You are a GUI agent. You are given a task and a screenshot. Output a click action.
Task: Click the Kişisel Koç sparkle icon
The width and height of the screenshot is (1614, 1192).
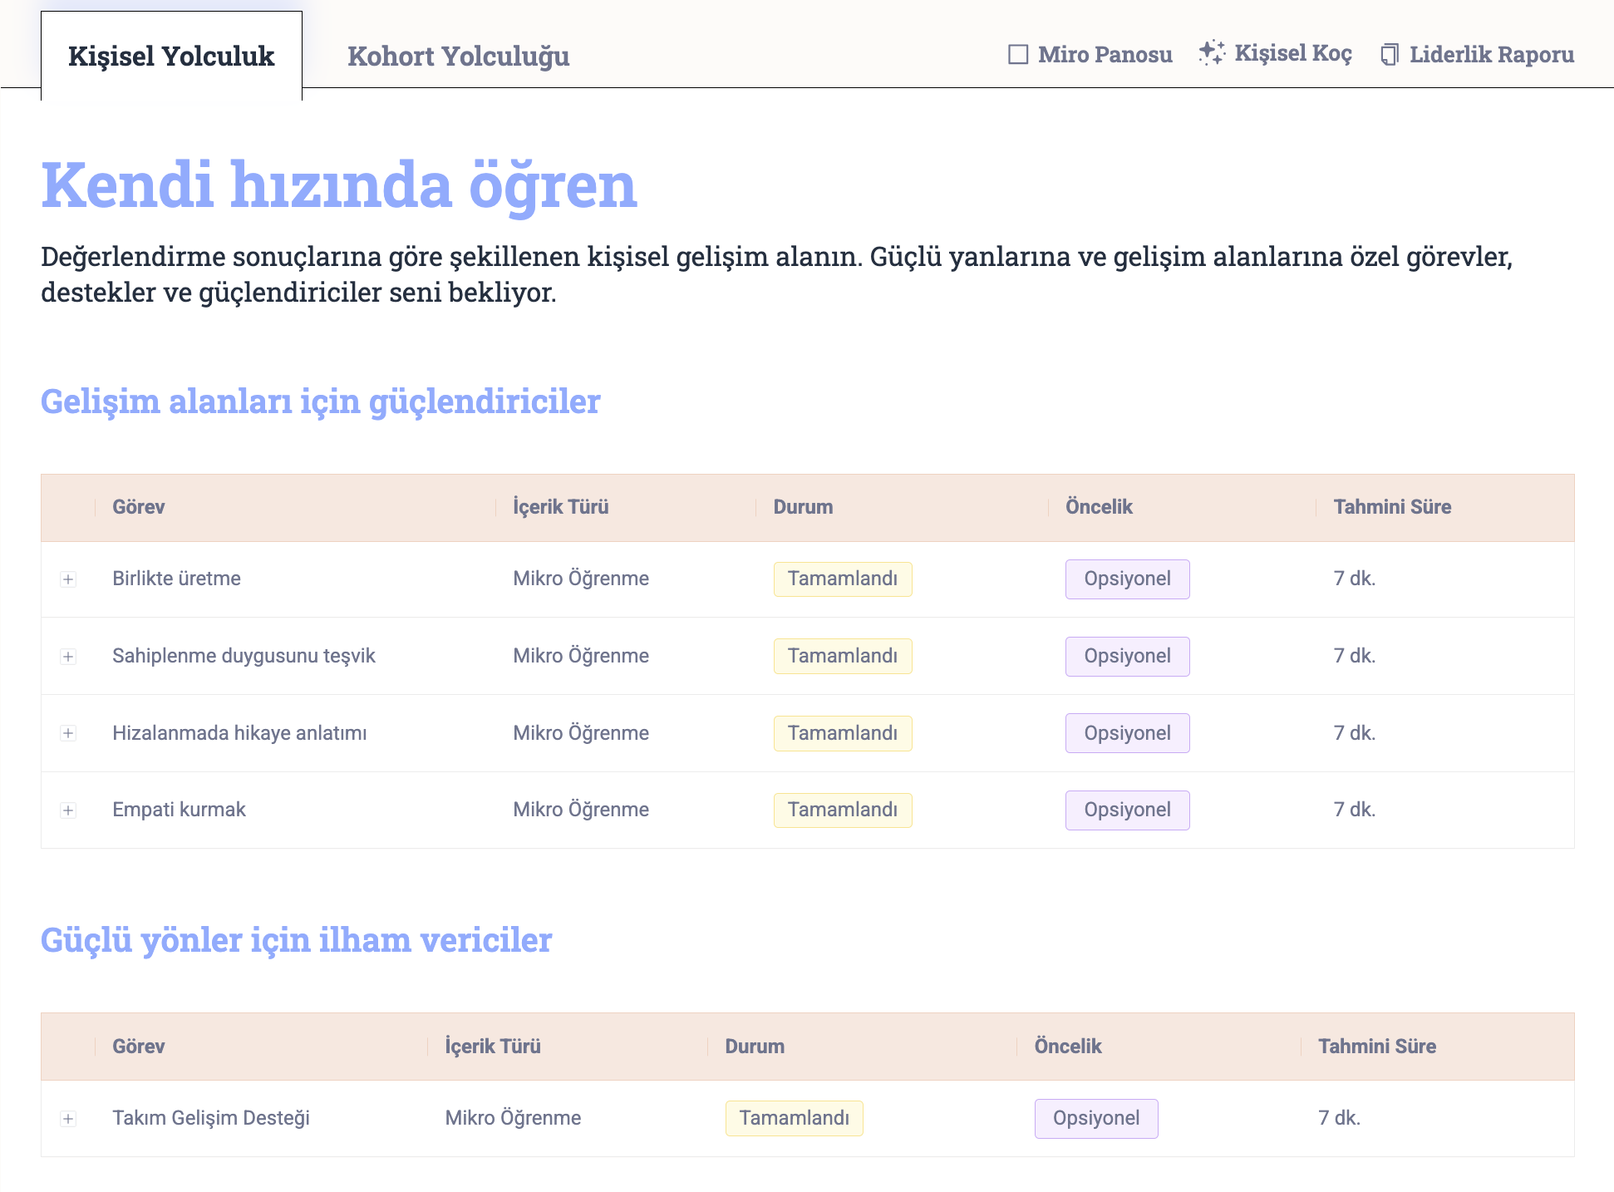(x=1212, y=52)
